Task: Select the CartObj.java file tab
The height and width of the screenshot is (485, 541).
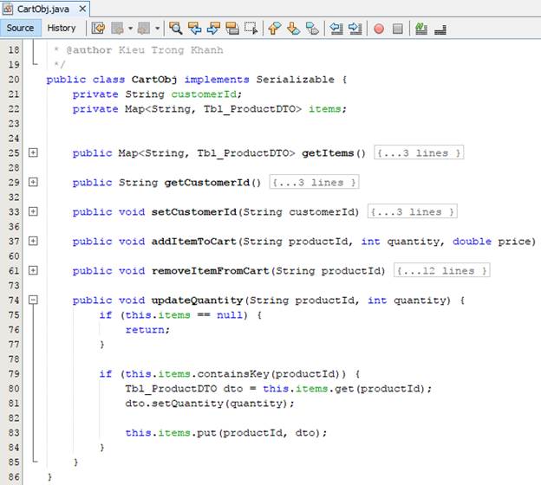Action: coord(43,9)
